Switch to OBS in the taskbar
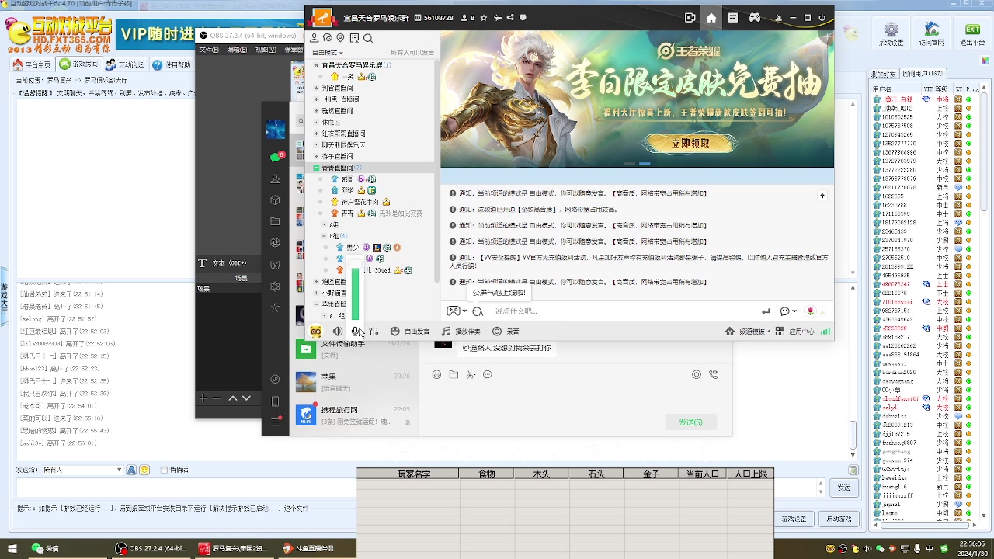Screen dimensions: 994x559 coord(151,549)
